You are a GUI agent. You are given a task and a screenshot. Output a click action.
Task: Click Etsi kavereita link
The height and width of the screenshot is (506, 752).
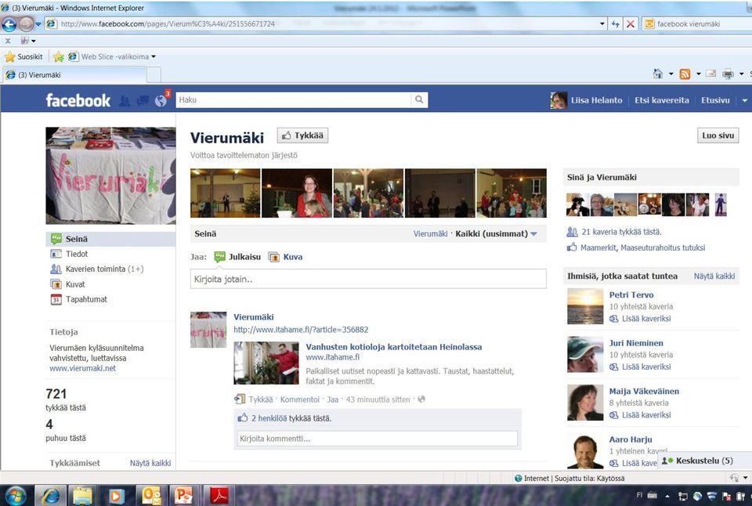[x=662, y=100]
